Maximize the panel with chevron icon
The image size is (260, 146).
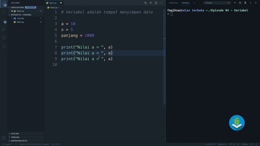[x=251, y=3]
